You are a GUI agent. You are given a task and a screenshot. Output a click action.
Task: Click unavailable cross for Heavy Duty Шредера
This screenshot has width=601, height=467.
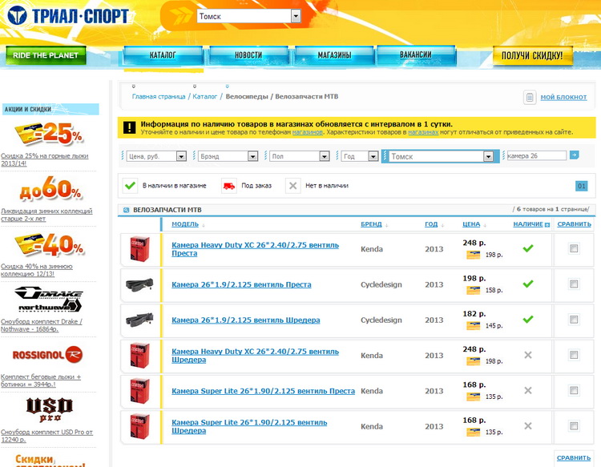coord(528,355)
